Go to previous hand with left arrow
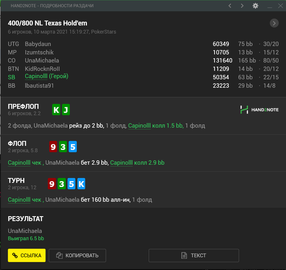Viewport: 286px width, 270px height. pyautogui.click(x=230, y=6)
